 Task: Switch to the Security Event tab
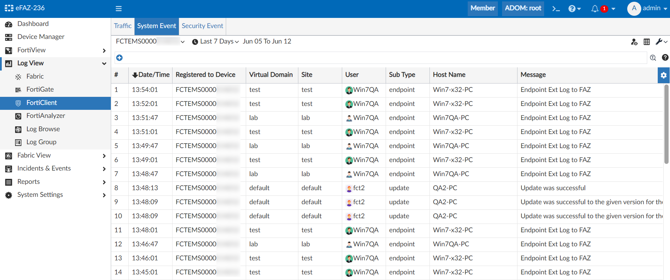(x=202, y=26)
